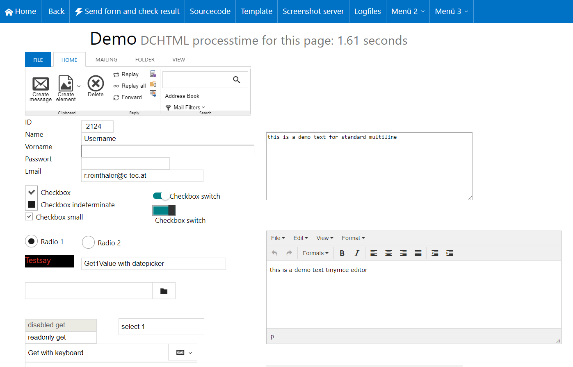Click into the Email input field
Screen dimensions: 573x367
point(142,176)
